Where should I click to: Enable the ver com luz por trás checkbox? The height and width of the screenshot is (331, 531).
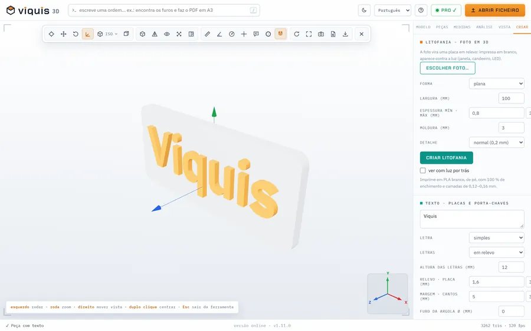point(422,170)
